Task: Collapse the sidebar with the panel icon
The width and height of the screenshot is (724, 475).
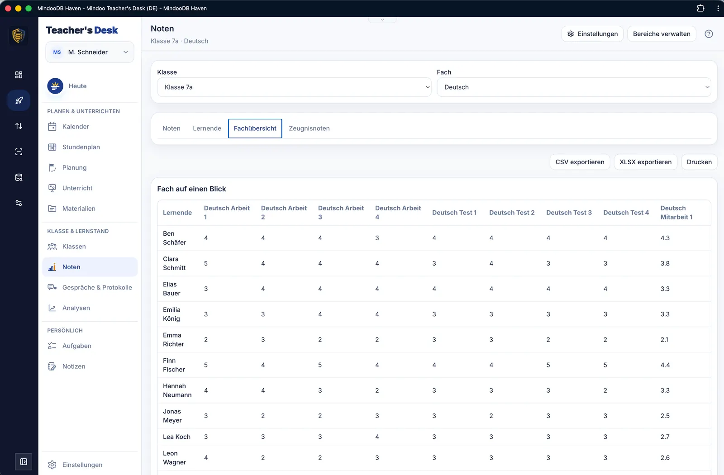Action: 24,462
